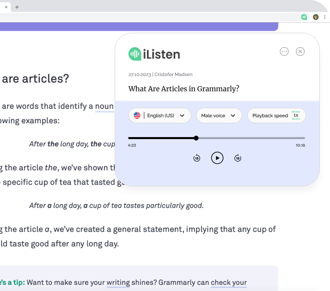Open the browser three-dot menu
The width and height of the screenshot is (330, 291).
tap(325, 17)
